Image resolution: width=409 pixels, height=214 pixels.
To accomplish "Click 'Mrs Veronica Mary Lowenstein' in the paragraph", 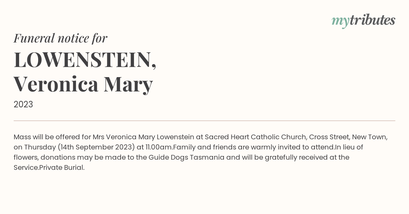I will [x=143, y=137].
